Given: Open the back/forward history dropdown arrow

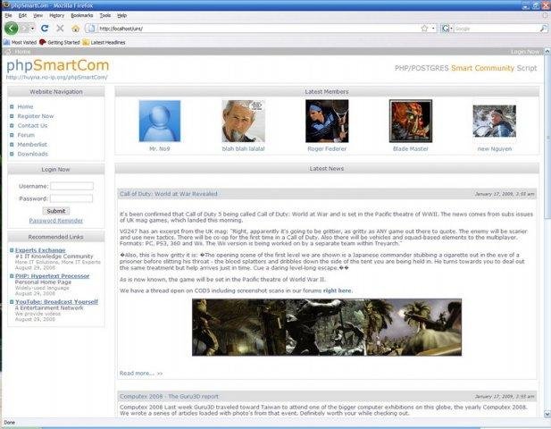Looking at the screenshot, I should [x=33, y=28].
